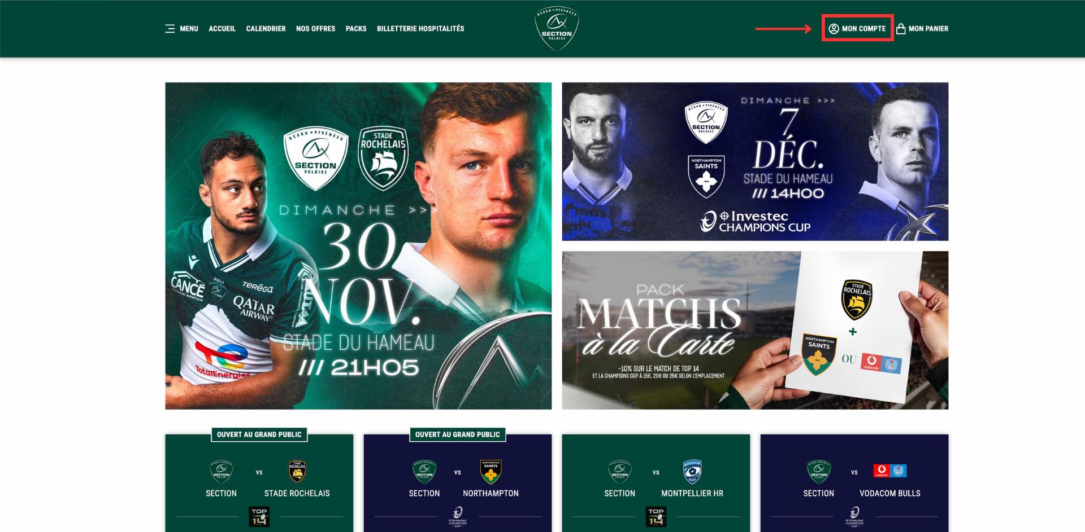The width and height of the screenshot is (1085, 532).
Task: Open Billetterie Hospitalités link
Action: [420, 28]
